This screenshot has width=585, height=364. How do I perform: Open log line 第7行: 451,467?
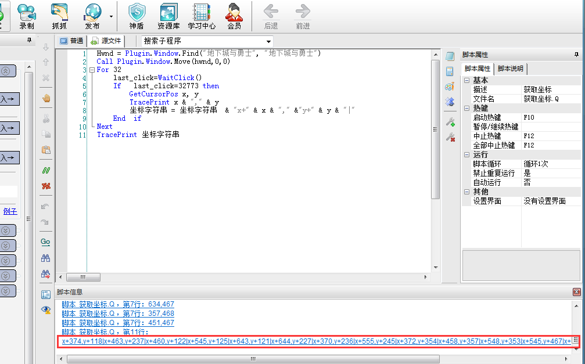tap(118, 323)
